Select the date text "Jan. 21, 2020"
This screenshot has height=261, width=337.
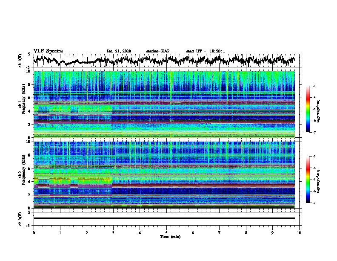coord(119,51)
